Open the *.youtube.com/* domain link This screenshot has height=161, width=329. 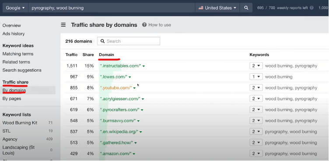coord(116,88)
